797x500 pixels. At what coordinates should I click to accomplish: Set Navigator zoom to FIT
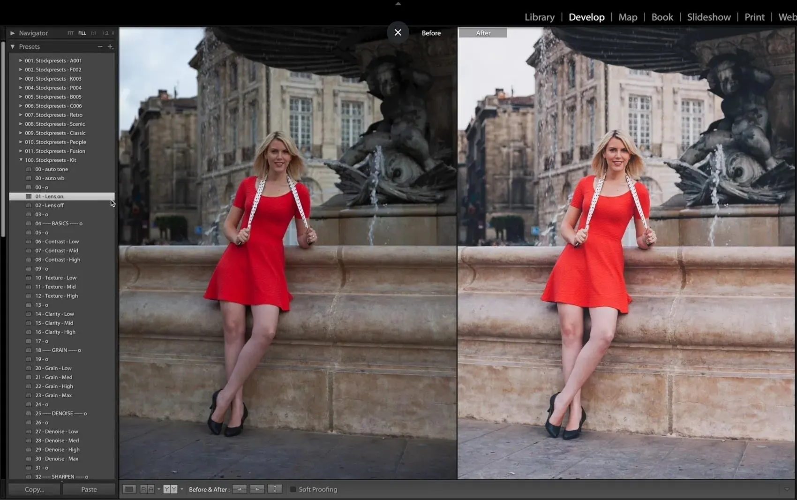[70, 33]
